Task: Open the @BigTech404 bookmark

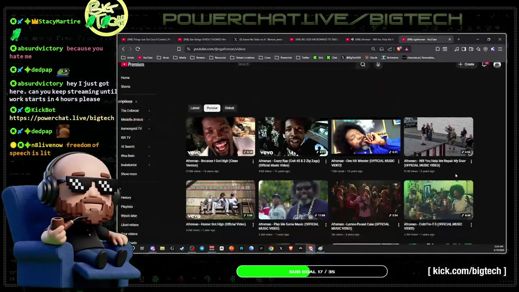Action: (351, 58)
